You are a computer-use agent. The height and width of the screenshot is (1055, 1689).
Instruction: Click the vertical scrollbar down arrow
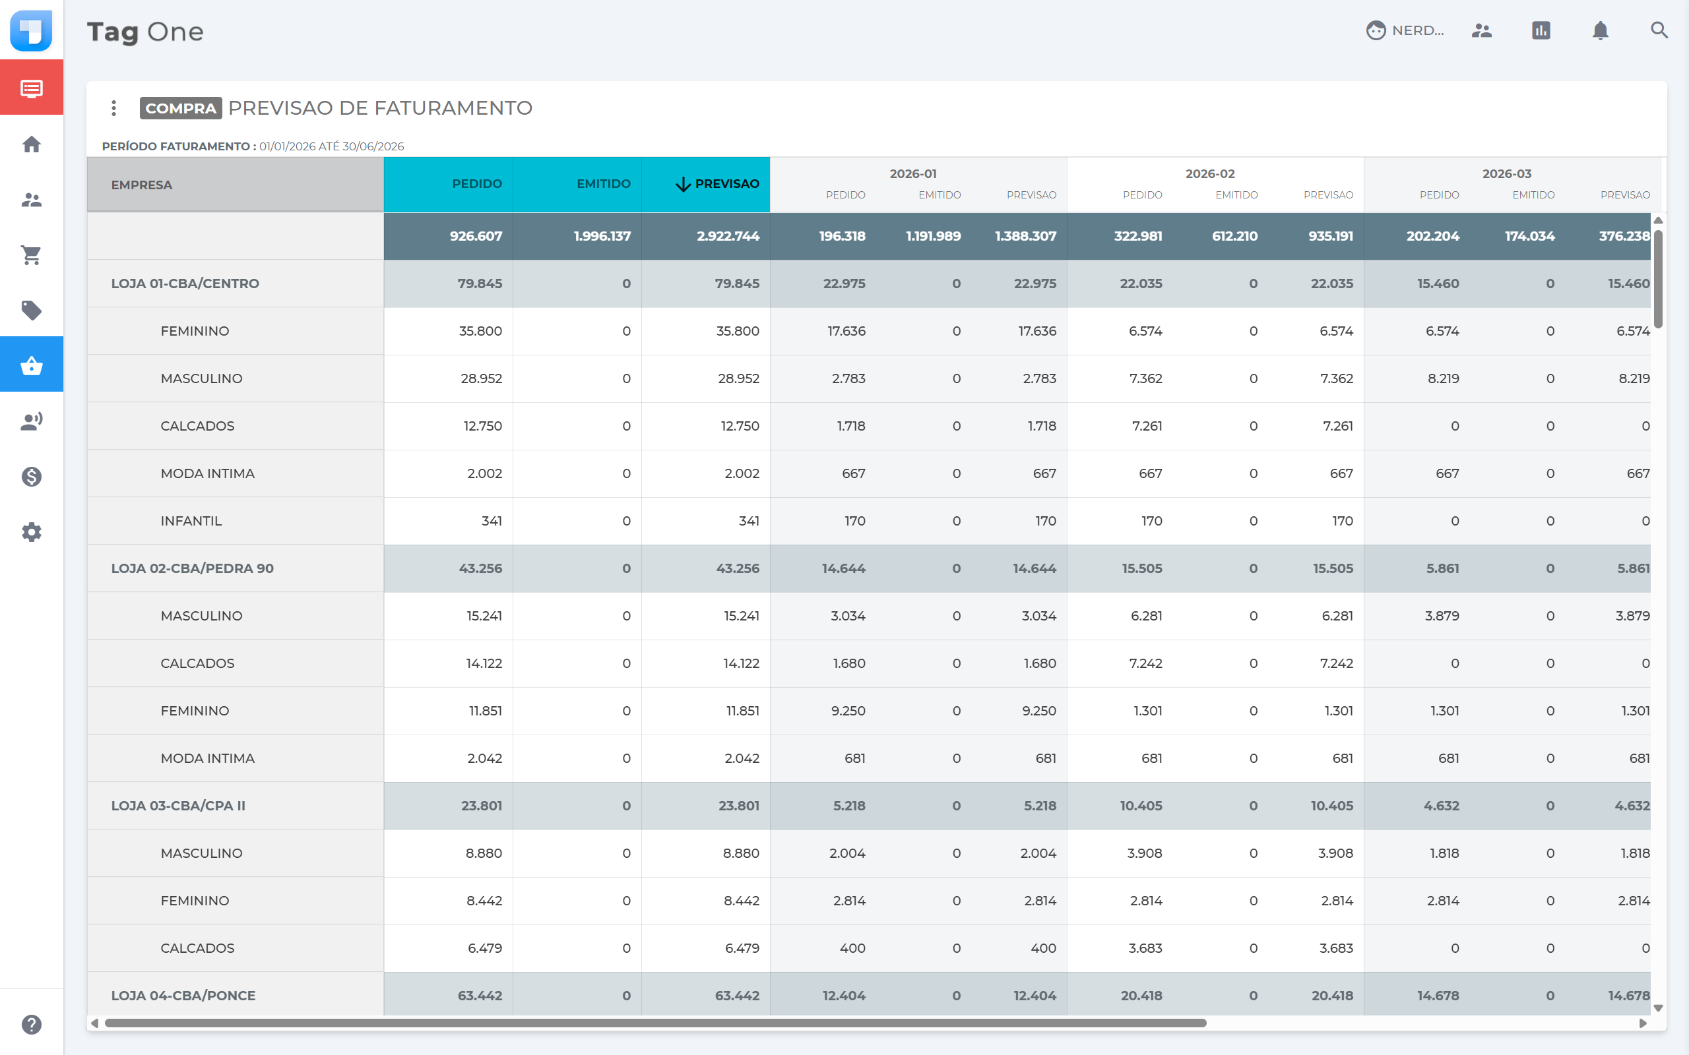(1658, 1008)
